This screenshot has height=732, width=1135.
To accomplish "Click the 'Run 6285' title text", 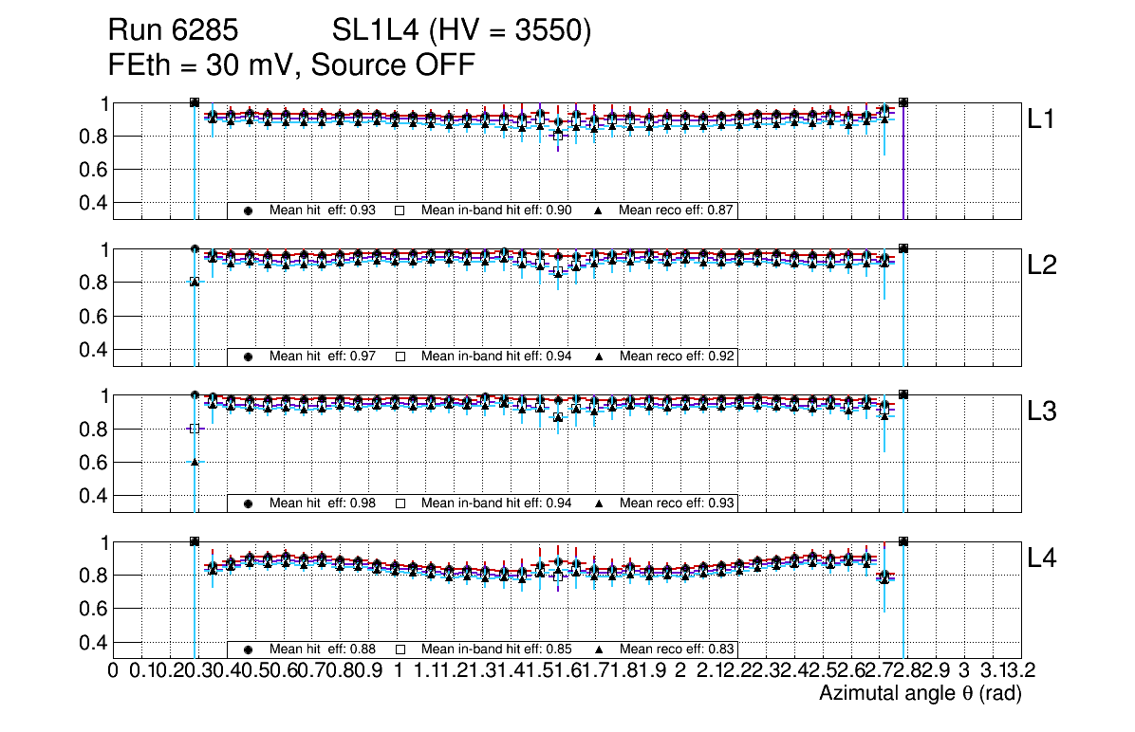I will [177, 32].
